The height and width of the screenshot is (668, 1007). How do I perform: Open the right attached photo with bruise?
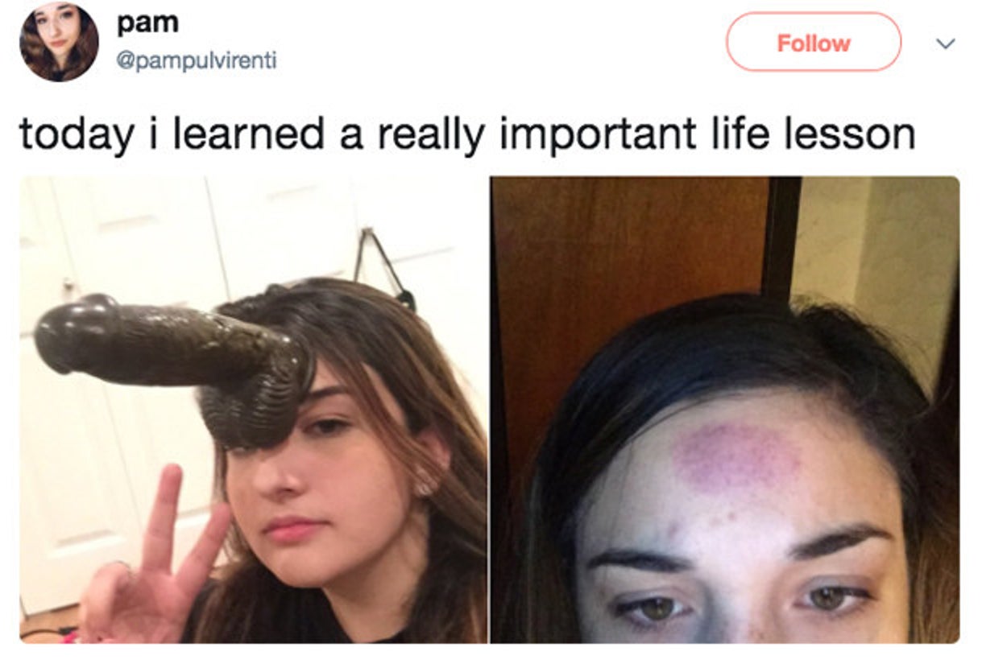click(725, 410)
